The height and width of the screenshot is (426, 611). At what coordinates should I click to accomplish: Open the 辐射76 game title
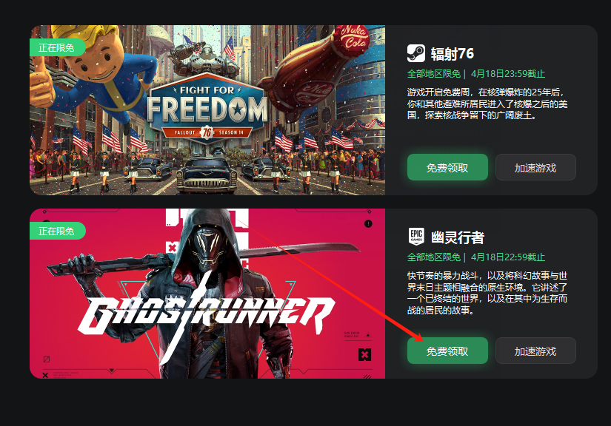tap(452, 54)
